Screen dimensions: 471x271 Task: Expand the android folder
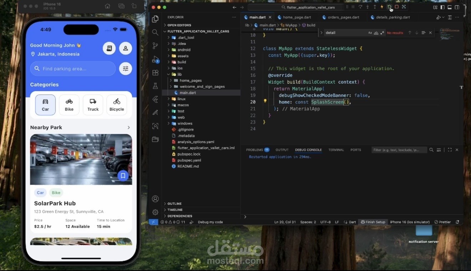[x=201, y=50]
